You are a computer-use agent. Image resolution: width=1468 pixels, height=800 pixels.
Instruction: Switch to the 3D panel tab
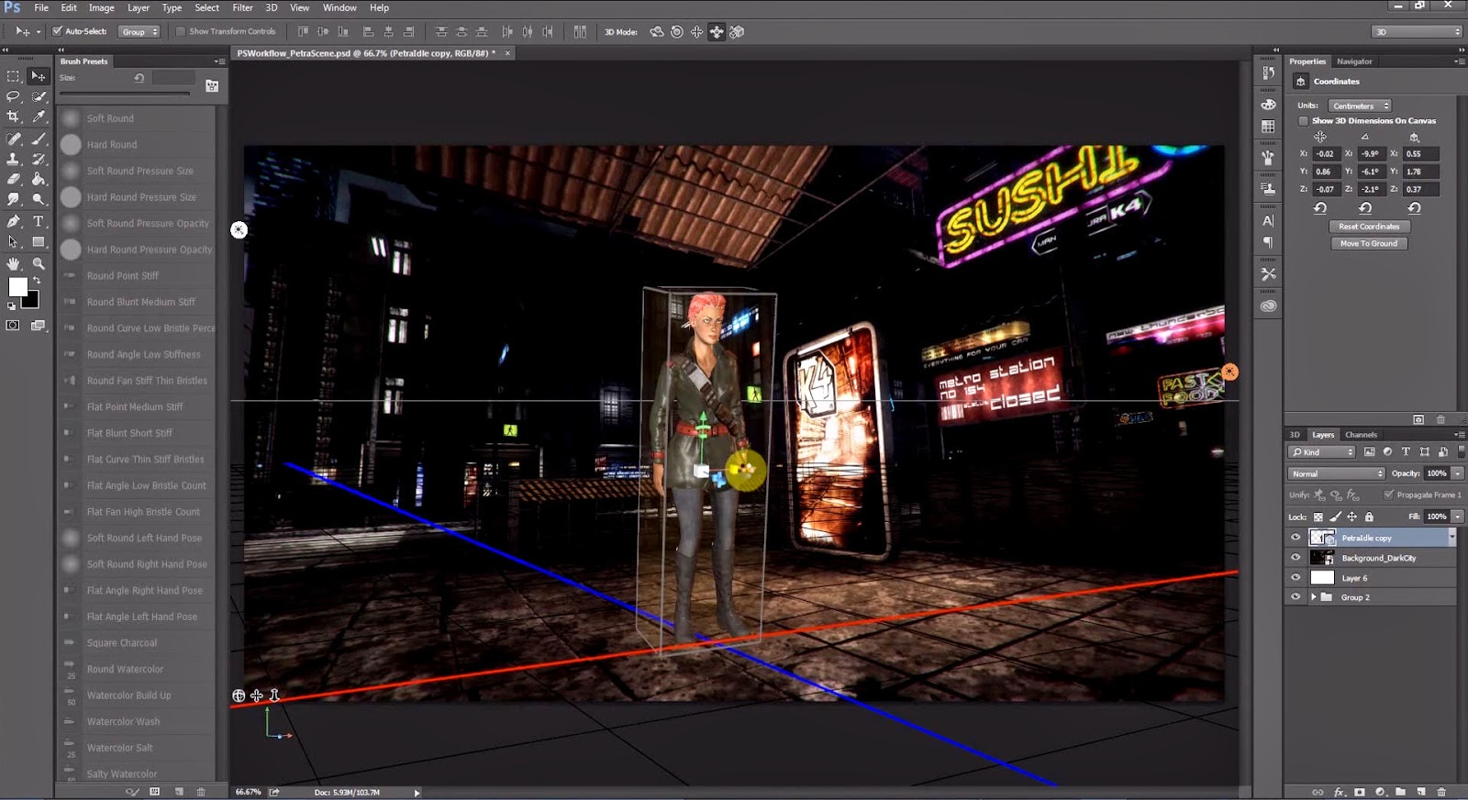coord(1295,435)
